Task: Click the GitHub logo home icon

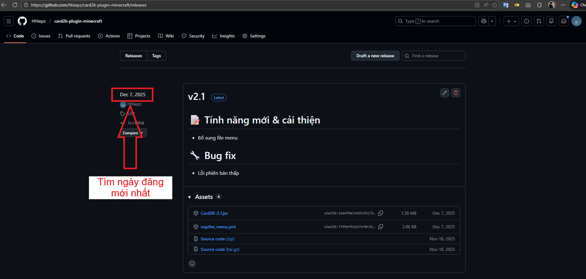Action: [22, 21]
